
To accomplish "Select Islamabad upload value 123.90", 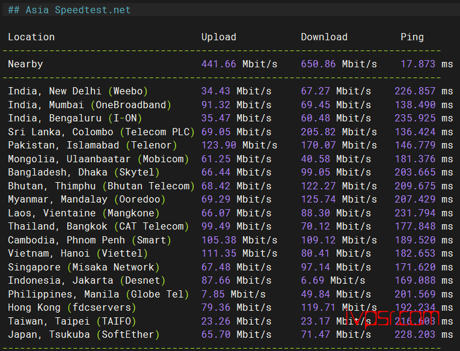I will tap(218, 145).
